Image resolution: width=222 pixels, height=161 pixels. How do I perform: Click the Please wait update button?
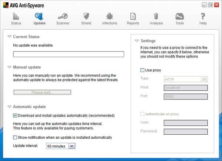coord(42,92)
